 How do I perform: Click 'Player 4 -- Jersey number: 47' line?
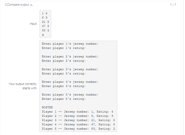(x=78, y=124)
